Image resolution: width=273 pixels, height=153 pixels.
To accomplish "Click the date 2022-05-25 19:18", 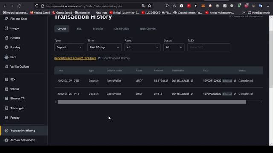I will coord(68,94).
